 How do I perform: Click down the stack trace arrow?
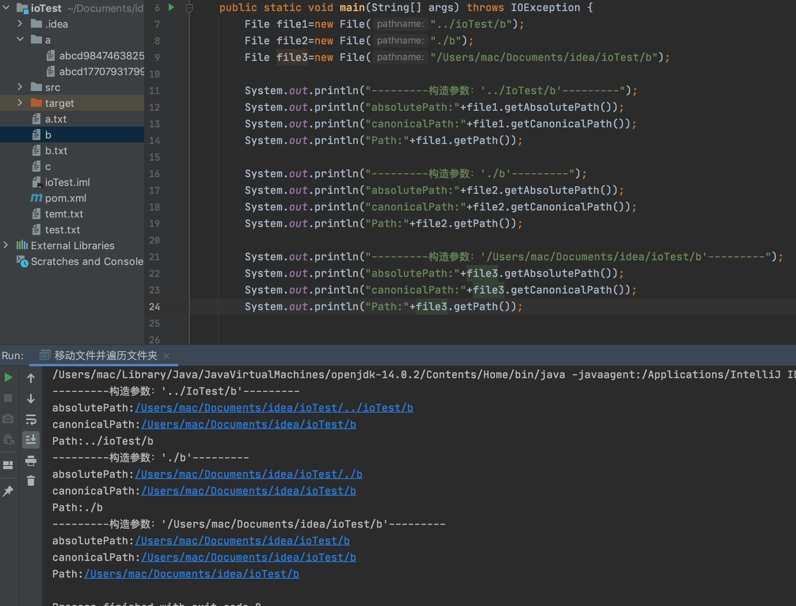(x=31, y=399)
